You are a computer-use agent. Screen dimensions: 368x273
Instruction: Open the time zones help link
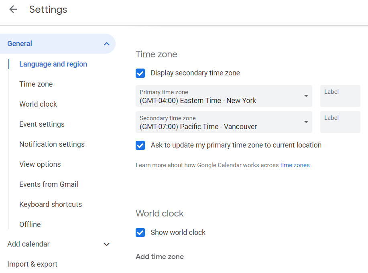(295, 165)
